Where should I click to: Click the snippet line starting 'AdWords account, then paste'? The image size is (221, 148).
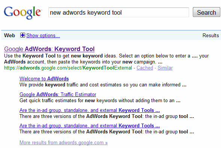pos(83,62)
